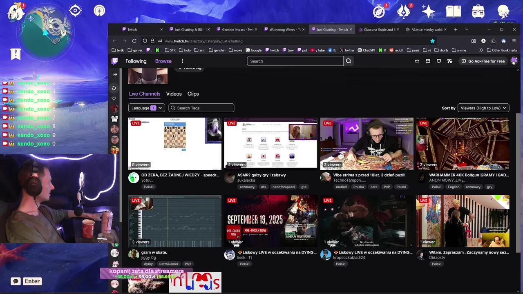This screenshot has width=523, height=294.
Task: Open the TechnoTampon__ channel avatar
Action: pyautogui.click(x=326, y=177)
